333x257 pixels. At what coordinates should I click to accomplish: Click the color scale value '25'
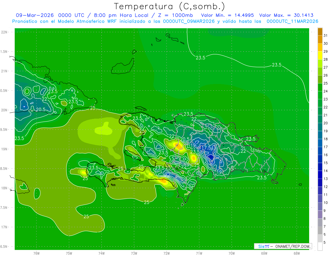326,83
